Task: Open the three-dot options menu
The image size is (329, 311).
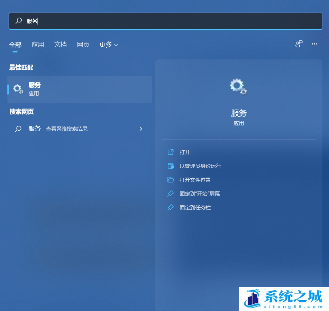Action: tap(314, 44)
